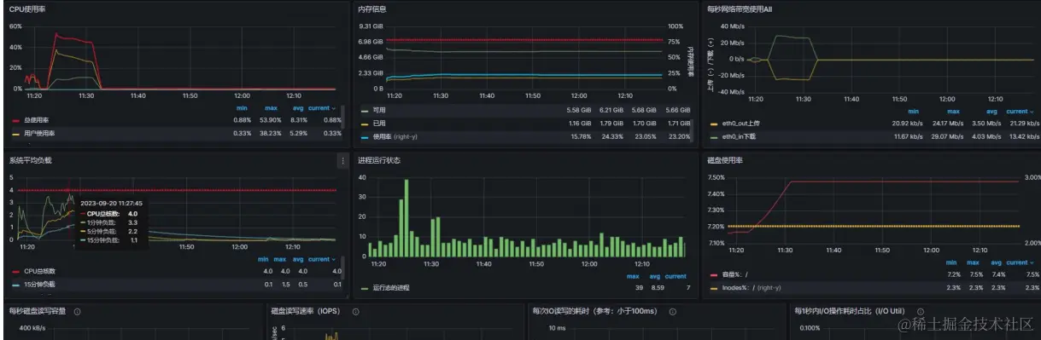Open 进程运行状态 panel title menu
The height and width of the screenshot is (340, 1041).
coord(379,159)
